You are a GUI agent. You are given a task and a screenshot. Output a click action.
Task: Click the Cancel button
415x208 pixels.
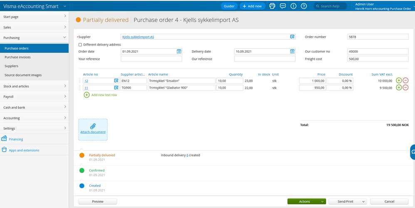click(x=389, y=201)
